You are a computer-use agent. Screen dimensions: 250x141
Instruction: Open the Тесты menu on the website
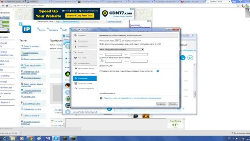click(42, 30)
